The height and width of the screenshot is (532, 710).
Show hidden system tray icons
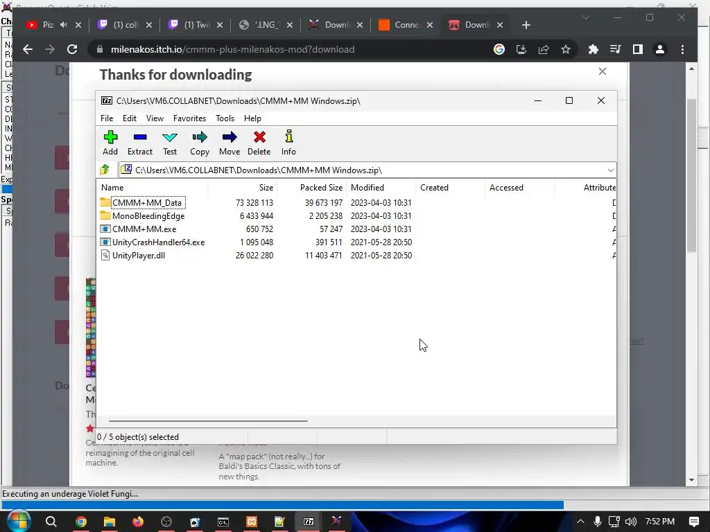(x=580, y=522)
